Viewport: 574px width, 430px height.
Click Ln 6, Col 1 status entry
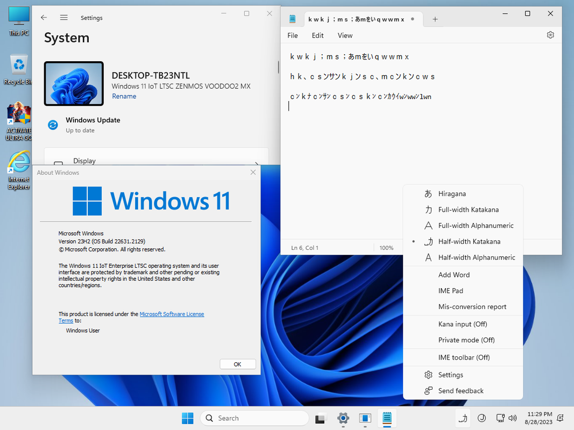[x=304, y=248]
